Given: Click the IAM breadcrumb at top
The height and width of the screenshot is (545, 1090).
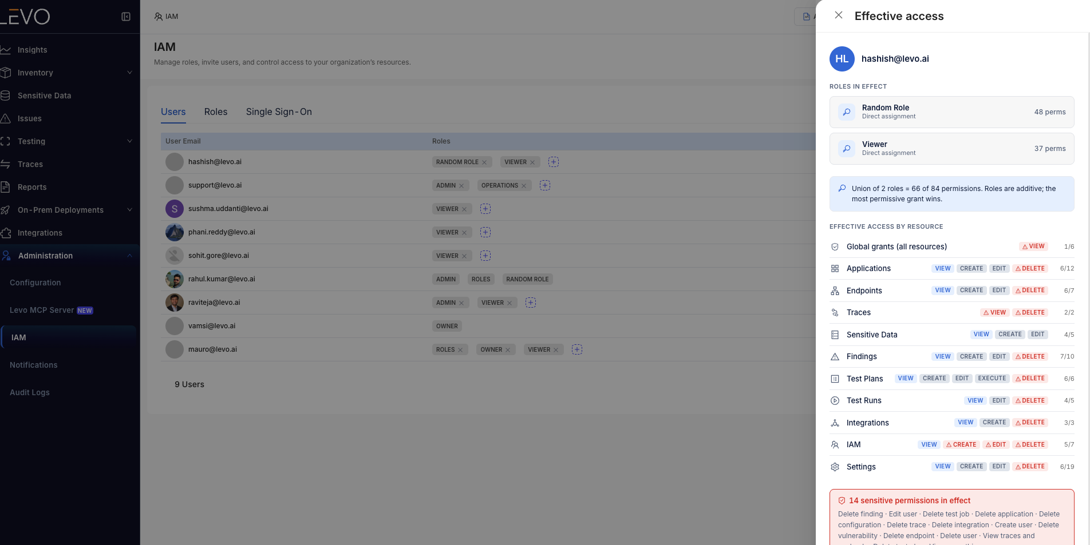Looking at the screenshot, I should [x=166, y=17].
